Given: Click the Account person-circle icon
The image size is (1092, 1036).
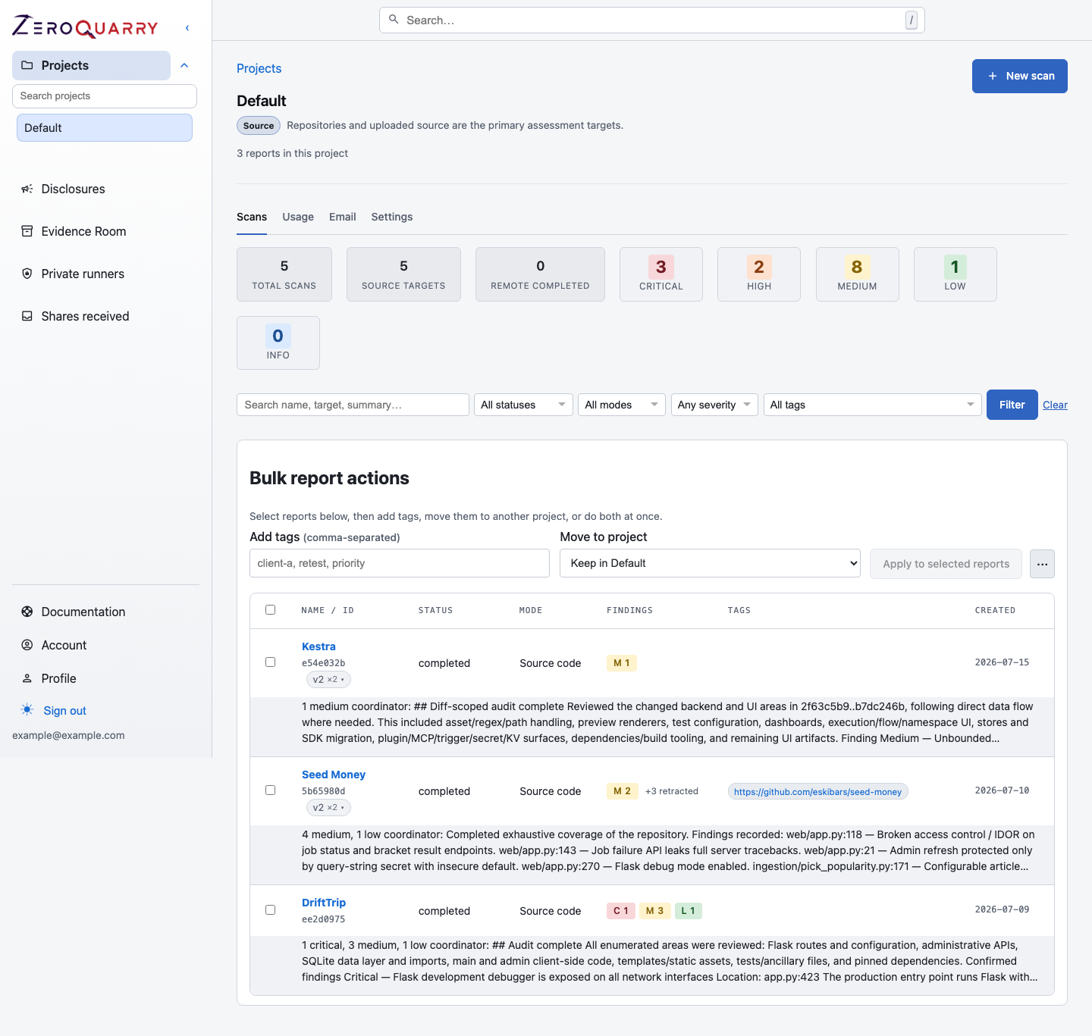Looking at the screenshot, I should [27, 645].
